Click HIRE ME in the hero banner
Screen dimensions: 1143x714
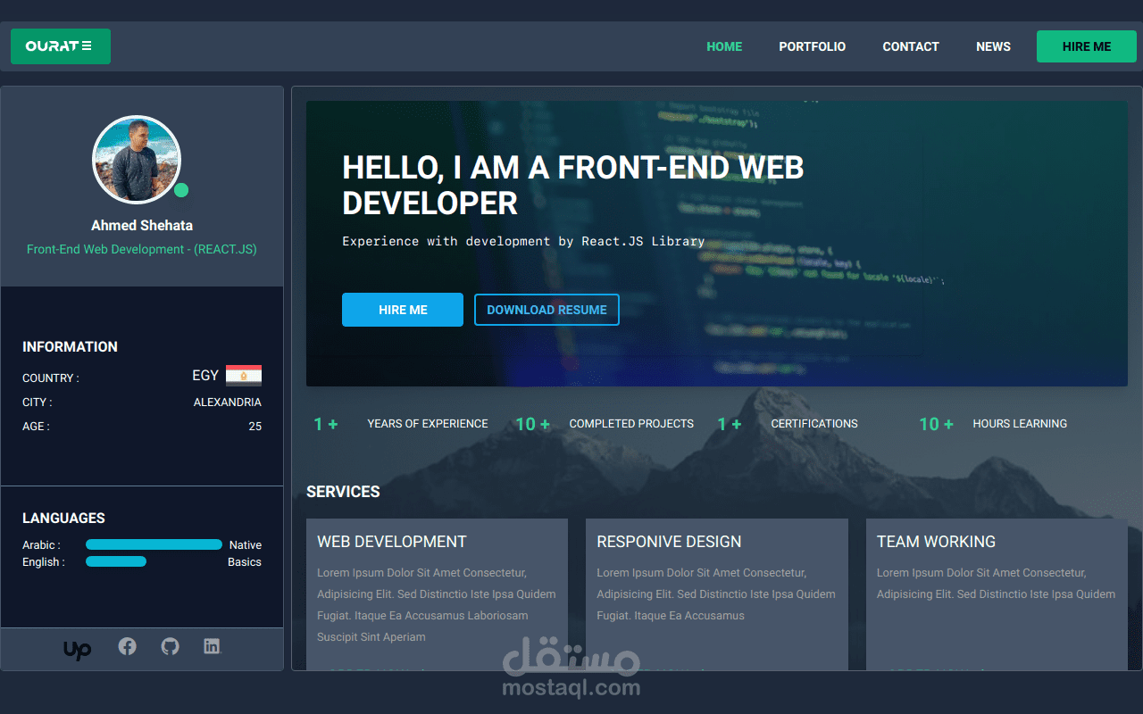[x=403, y=309]
